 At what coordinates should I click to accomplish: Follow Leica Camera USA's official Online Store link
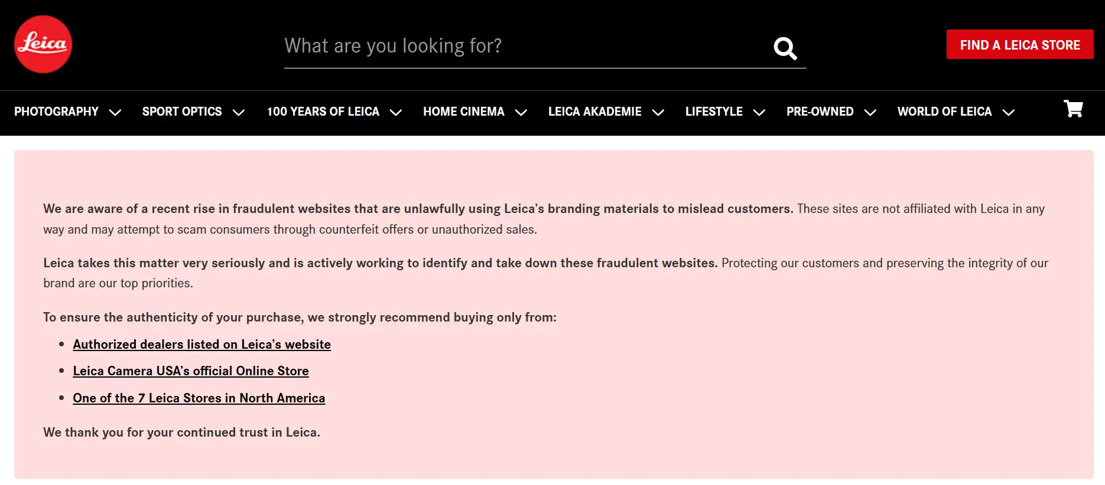191,371
